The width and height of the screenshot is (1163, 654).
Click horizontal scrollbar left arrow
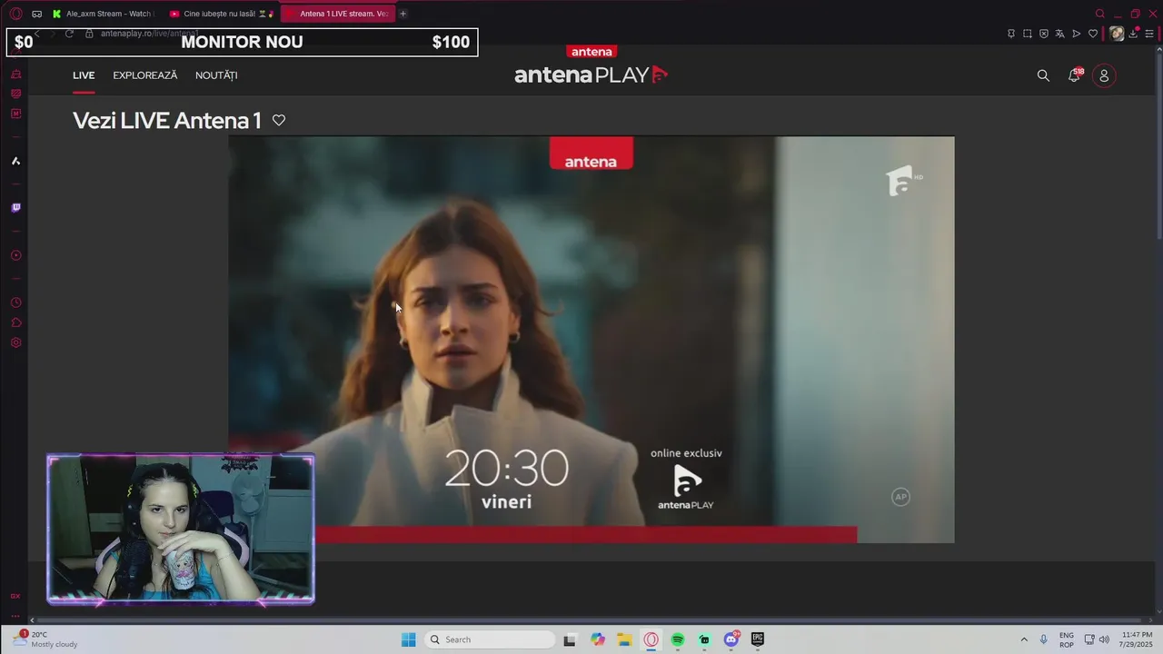(x=32, y=620)
